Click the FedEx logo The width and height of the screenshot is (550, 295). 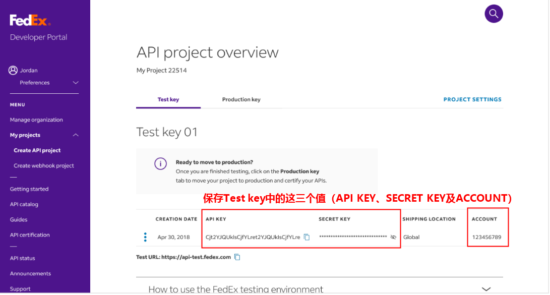[30, 21]
